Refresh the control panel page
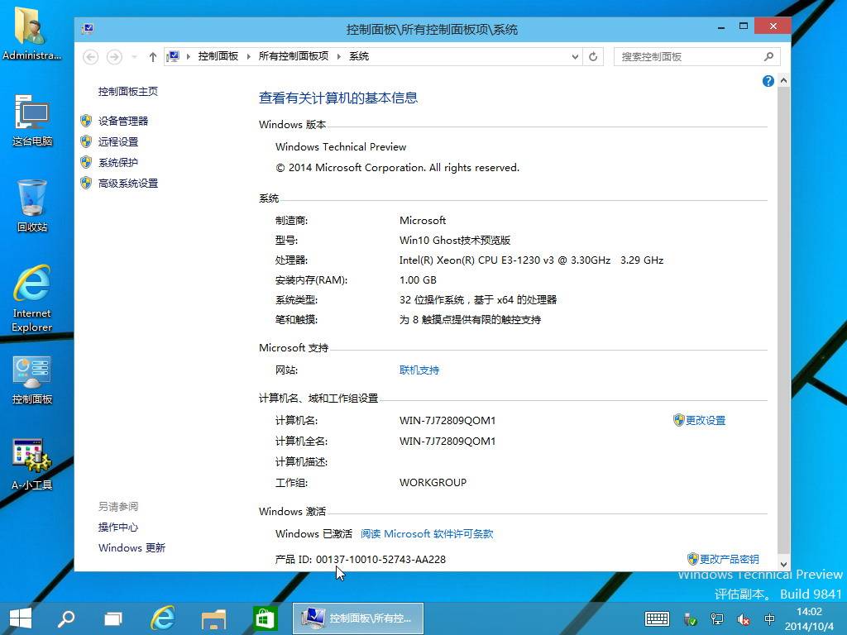 pyautogui.click(x=593, y=57)
